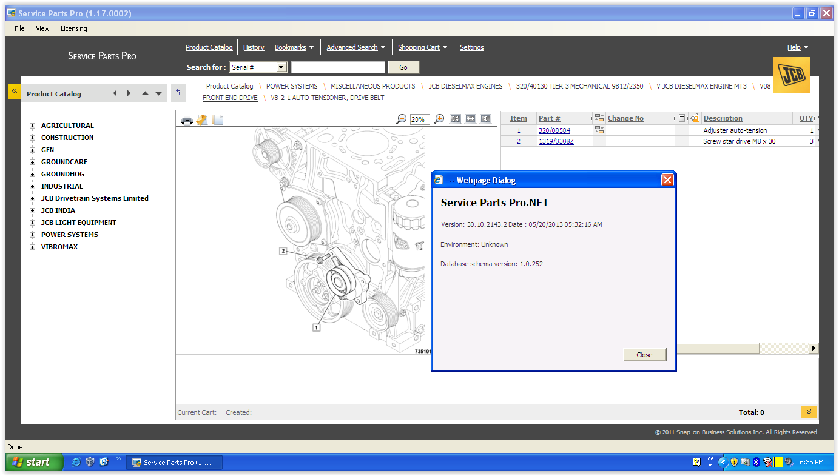Open the Settings page
839x476 pixels.
pyautogui.click(x=472, y=47)
